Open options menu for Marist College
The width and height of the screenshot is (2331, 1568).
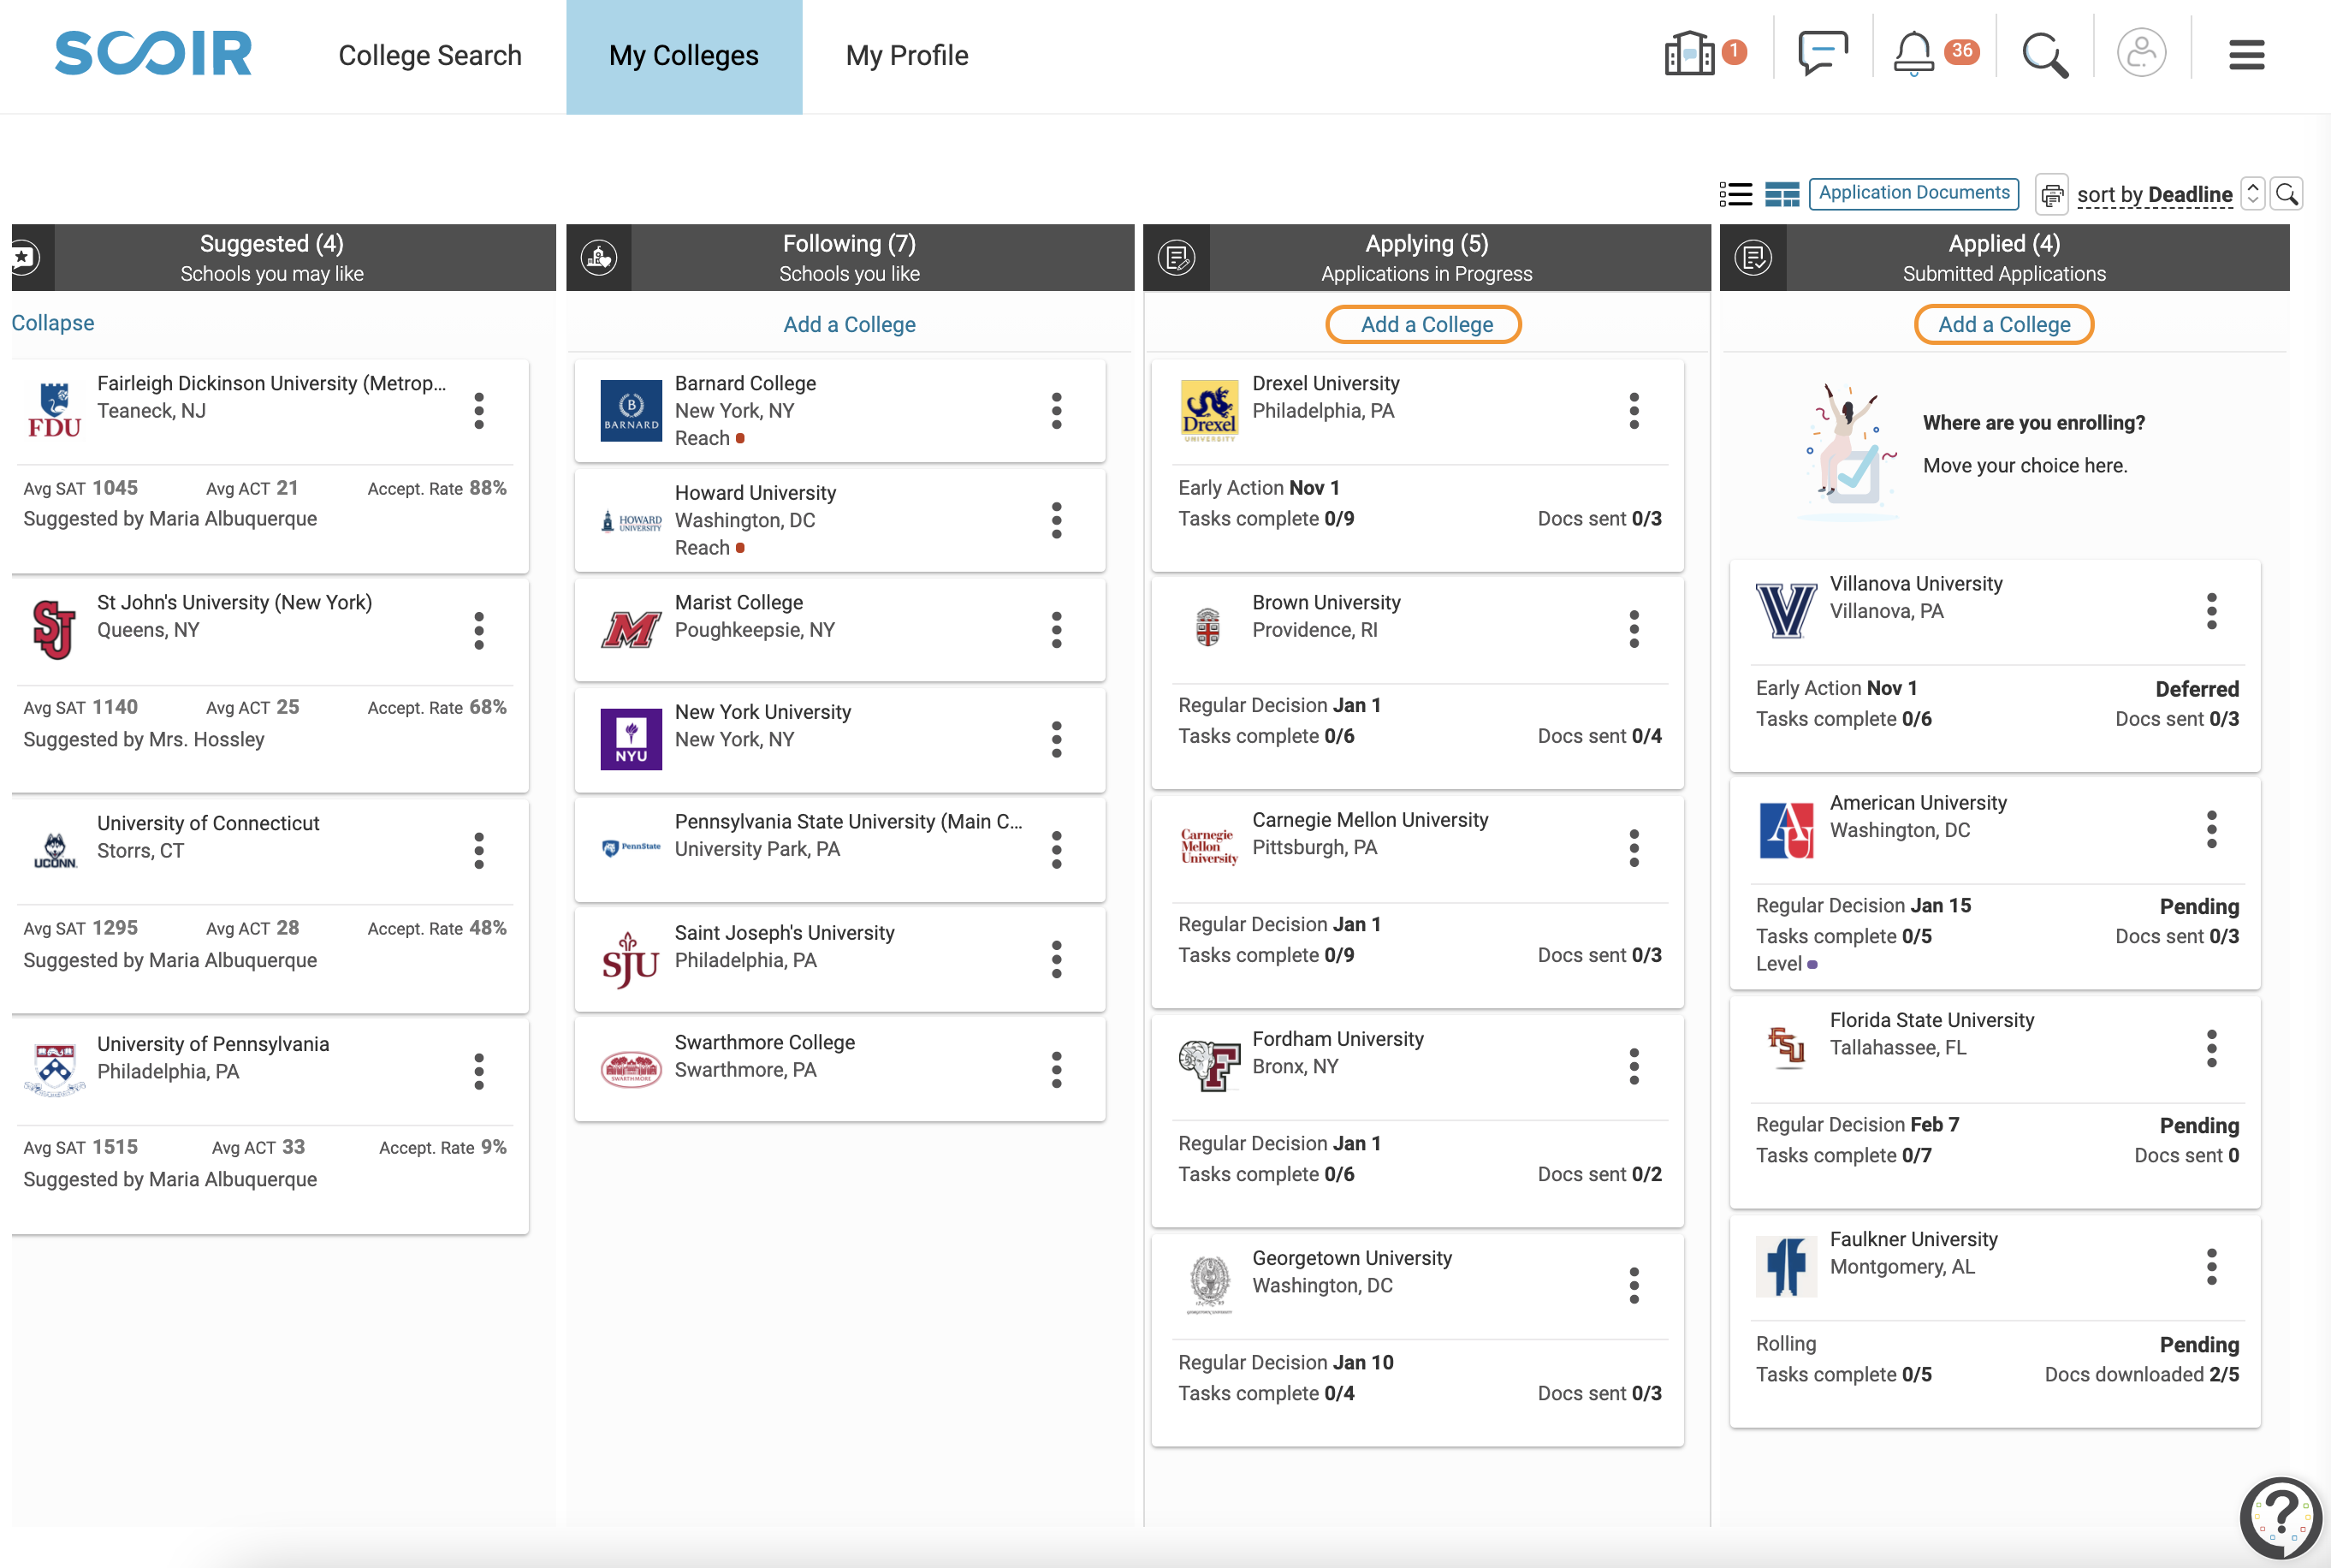[1057, 630]
